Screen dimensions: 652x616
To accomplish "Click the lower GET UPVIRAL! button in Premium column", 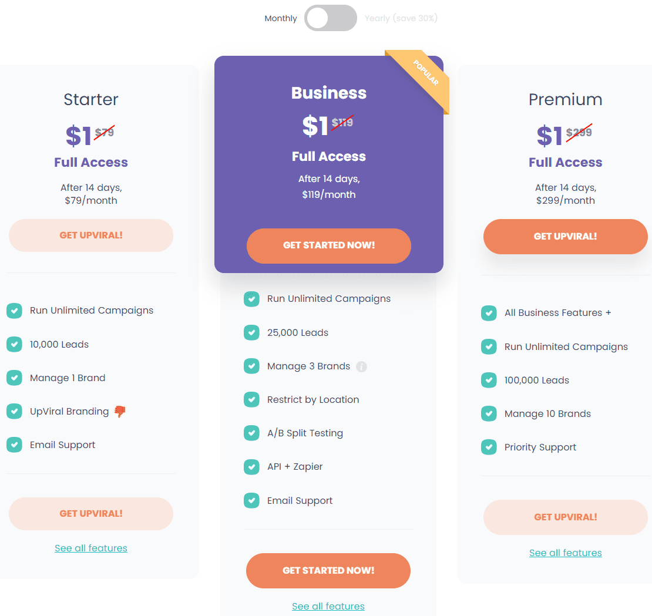I will [x=566, y=517].
